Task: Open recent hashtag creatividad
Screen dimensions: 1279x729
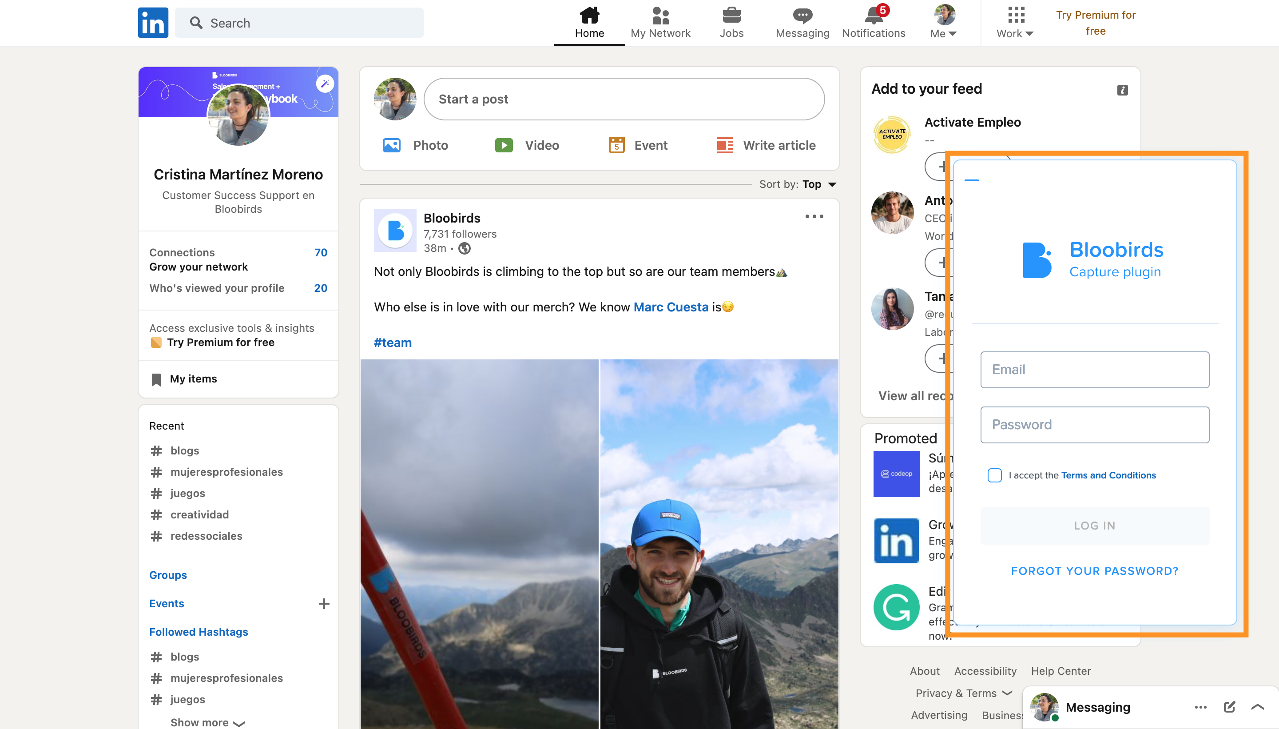Action: pos(199,515)
